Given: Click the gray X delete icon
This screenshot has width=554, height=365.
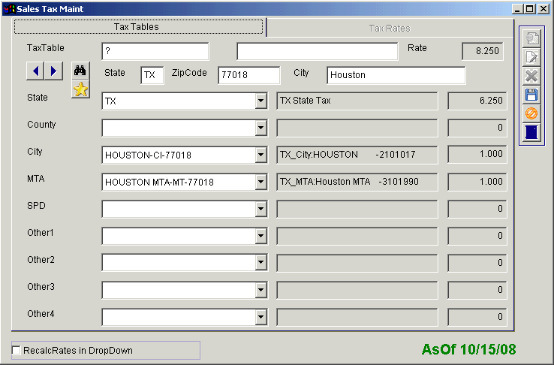Looking at the screenshot, I should click(x=531, y=76).
